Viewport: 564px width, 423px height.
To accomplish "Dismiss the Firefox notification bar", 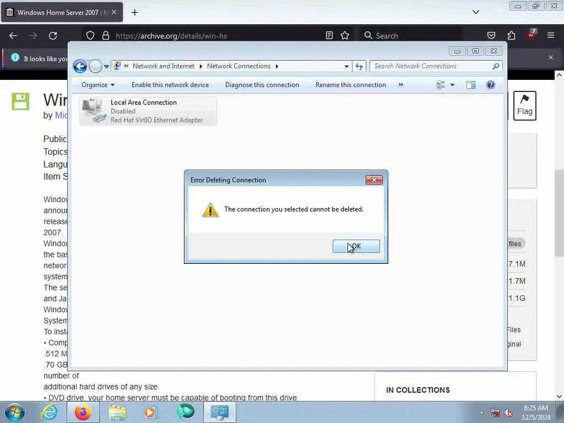I will pos(550,57).
